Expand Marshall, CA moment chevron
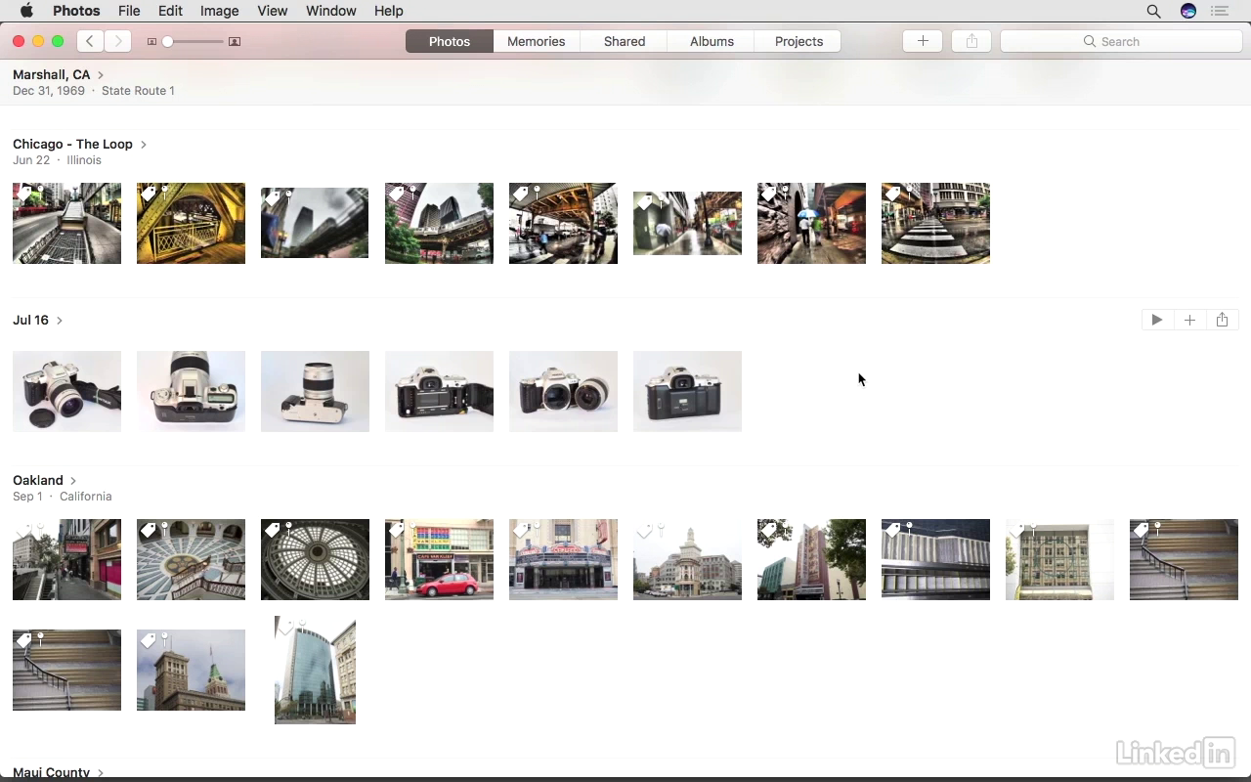 pos(101,75)
